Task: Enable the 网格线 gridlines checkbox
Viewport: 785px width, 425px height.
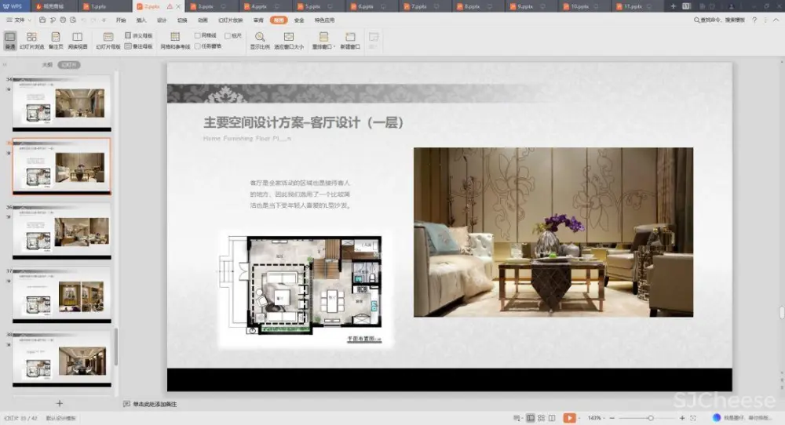Action: (x=198, y=36)
